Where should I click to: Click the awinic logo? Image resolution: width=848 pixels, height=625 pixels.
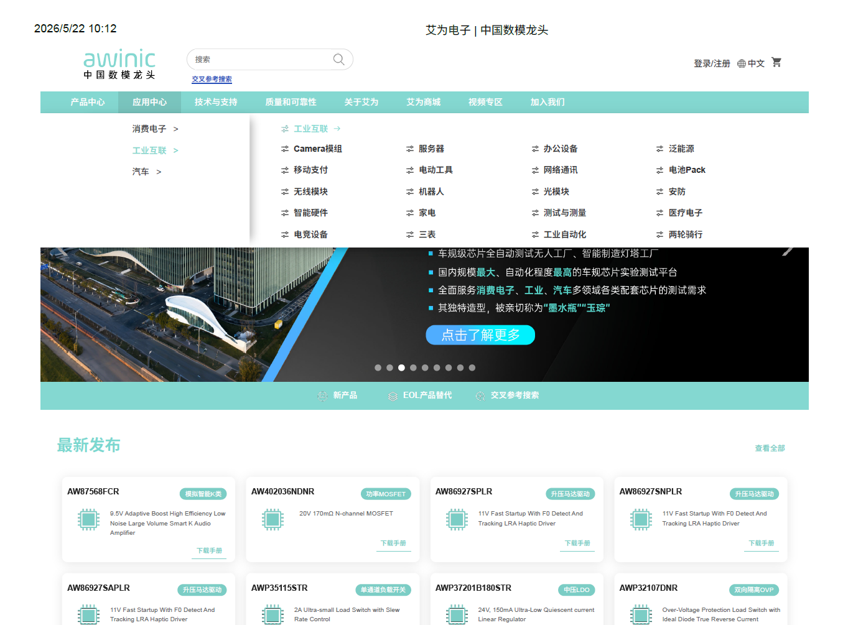[x=119, y=64]
